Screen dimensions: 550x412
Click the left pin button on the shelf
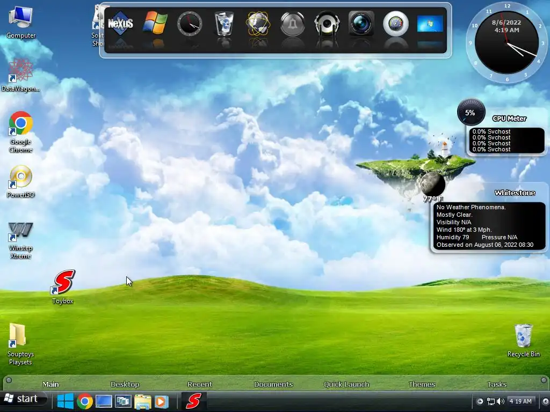point(9,380)
